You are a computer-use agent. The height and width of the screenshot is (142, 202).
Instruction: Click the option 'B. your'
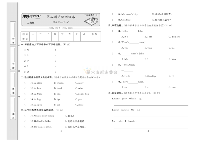coord(148,48)
